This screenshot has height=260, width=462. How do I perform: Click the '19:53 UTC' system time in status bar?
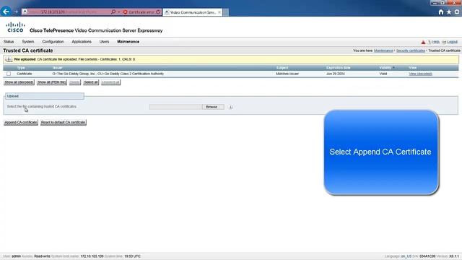[132, 256]
